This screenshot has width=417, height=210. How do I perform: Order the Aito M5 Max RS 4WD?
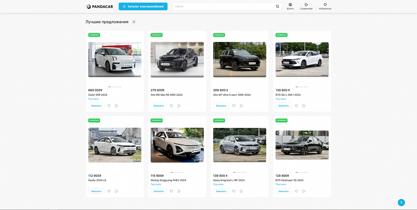pyautogui.click(x=159, y=106)
